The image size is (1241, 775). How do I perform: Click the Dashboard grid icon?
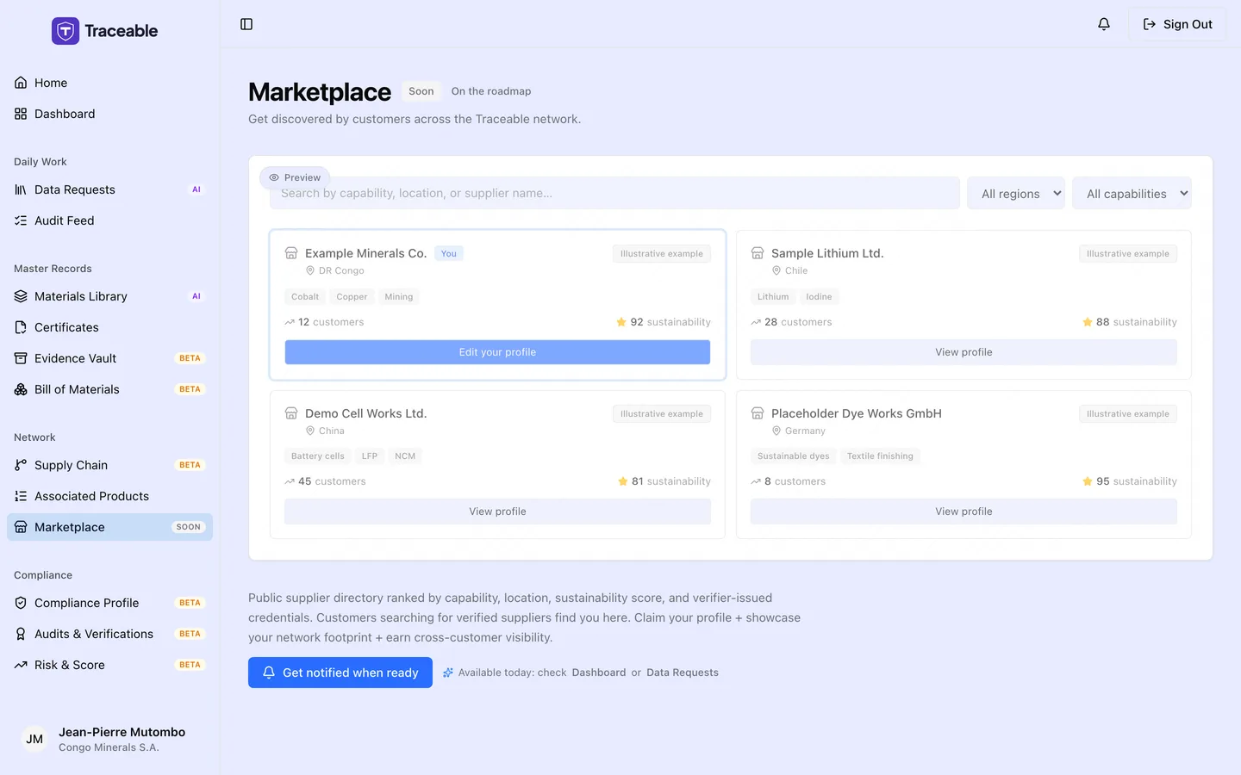[x=21, y=114]
